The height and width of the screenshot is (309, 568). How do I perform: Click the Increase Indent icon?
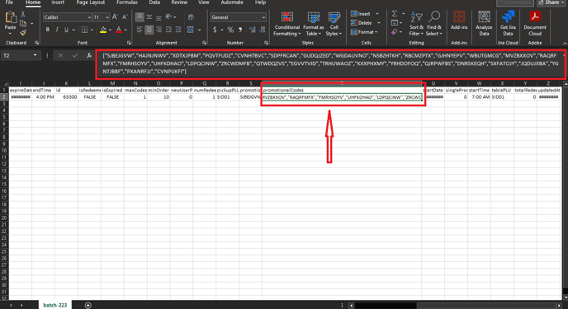pos(177,30)
